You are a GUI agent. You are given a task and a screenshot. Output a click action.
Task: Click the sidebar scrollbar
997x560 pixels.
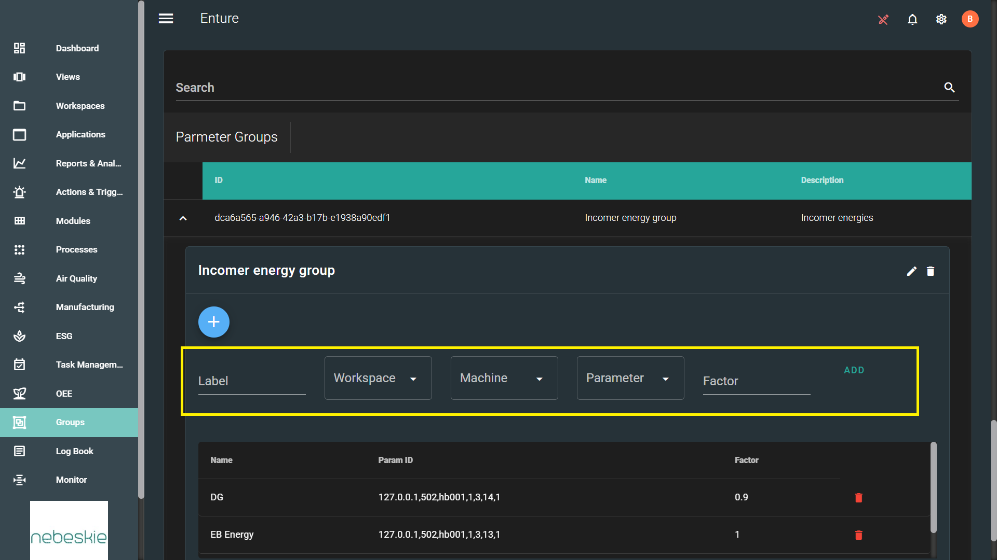pos(141,249)
